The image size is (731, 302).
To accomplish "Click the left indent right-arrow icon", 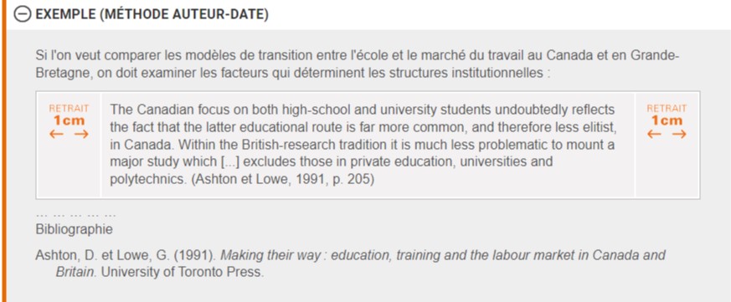I will 81,134.
